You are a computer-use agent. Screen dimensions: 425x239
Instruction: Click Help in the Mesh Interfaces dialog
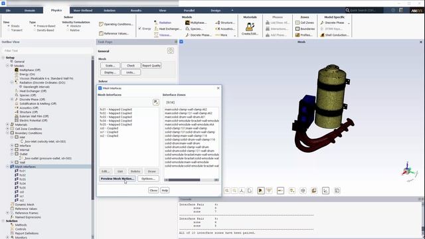click(x=165, y=191)
